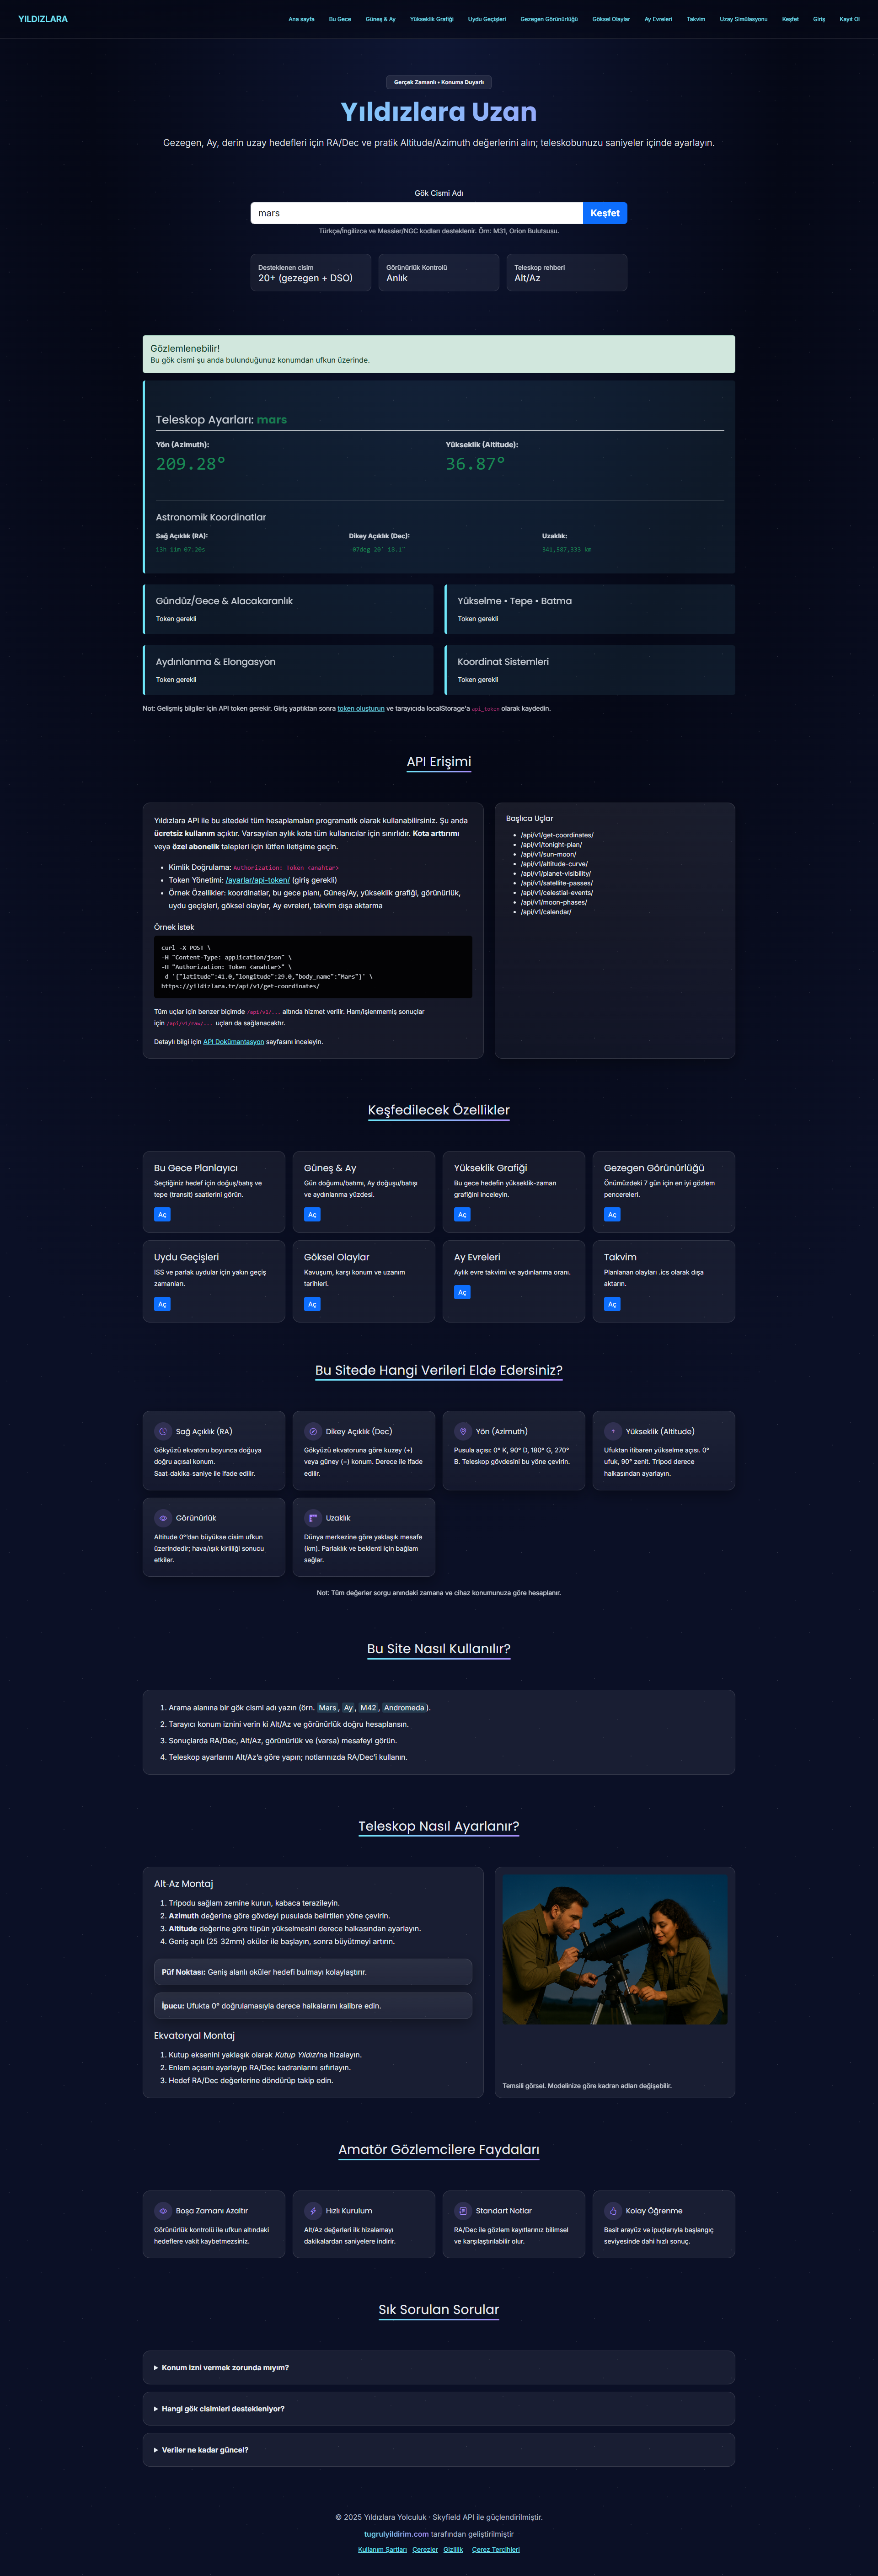Viewport: 878px width, 2576px height.
Task: Click the Görünürlük eye icon
Action: pyautogui.click(x=163, y=1518)
